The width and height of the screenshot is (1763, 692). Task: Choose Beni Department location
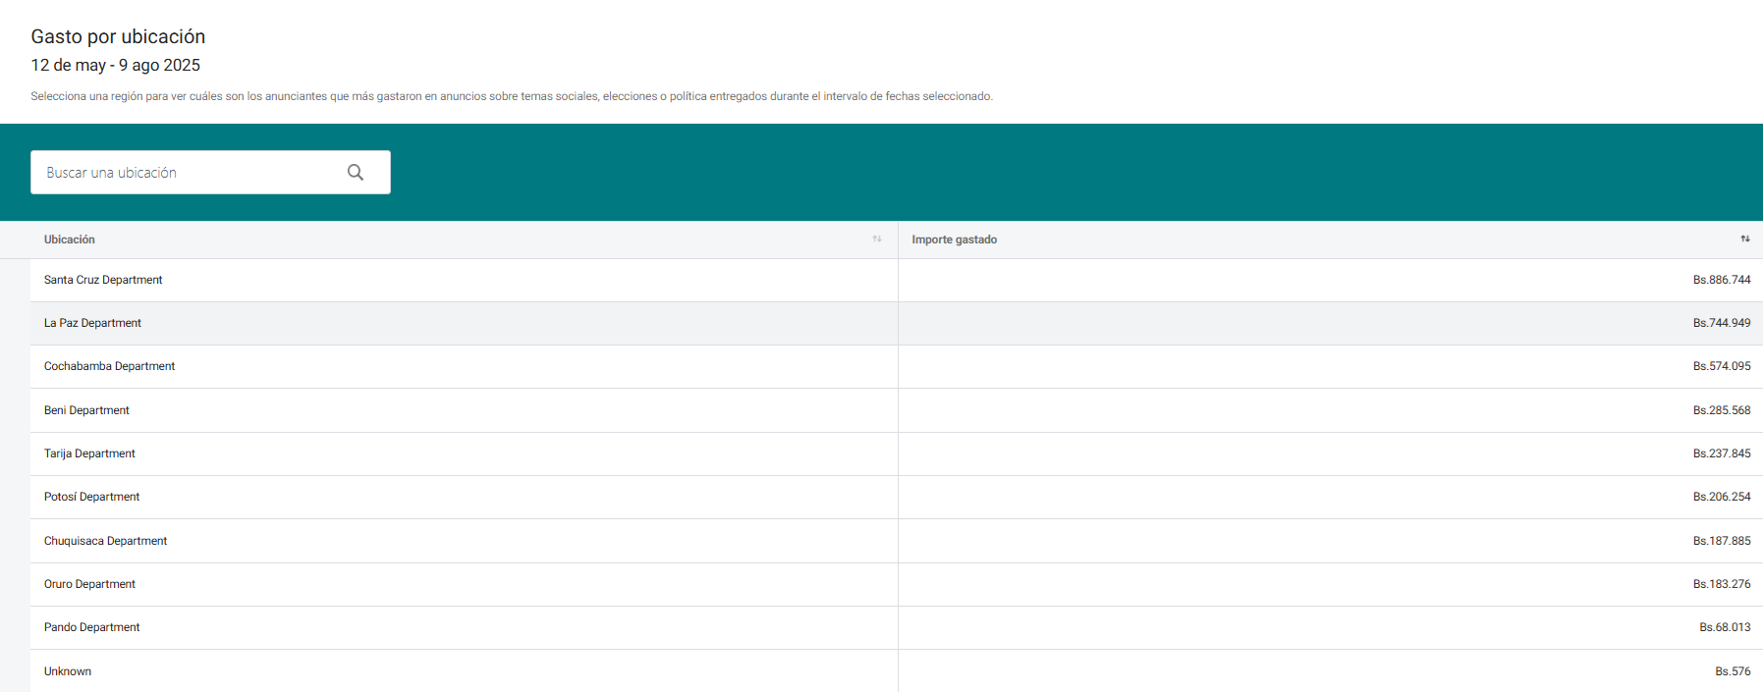(x=86, y=410)
